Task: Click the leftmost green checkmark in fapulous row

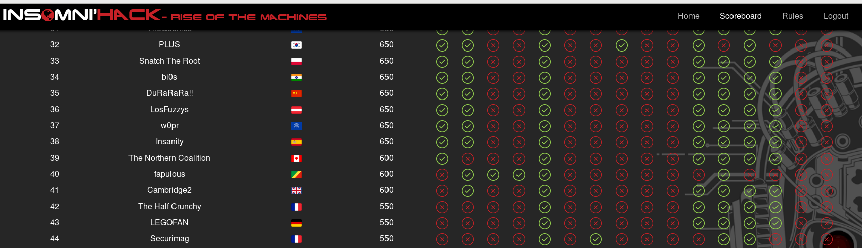Action: pos(468,175)
